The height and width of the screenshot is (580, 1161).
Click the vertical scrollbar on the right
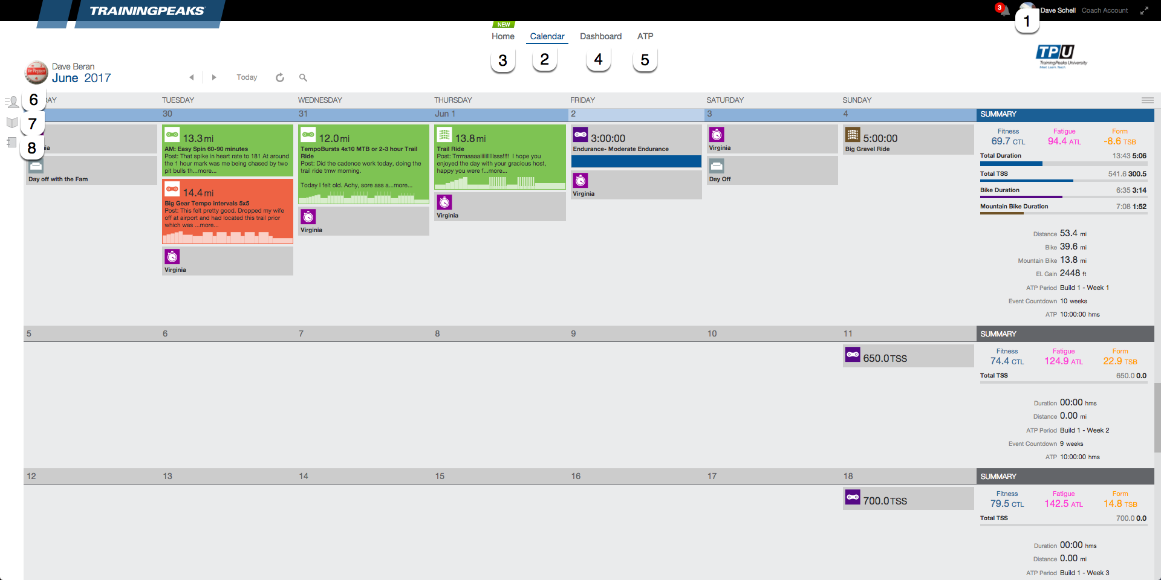pos(1157,417)
